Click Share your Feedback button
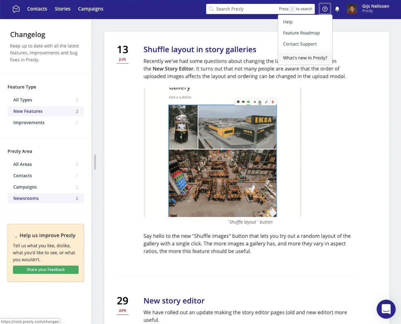401x324 pixels. point(46,269)
